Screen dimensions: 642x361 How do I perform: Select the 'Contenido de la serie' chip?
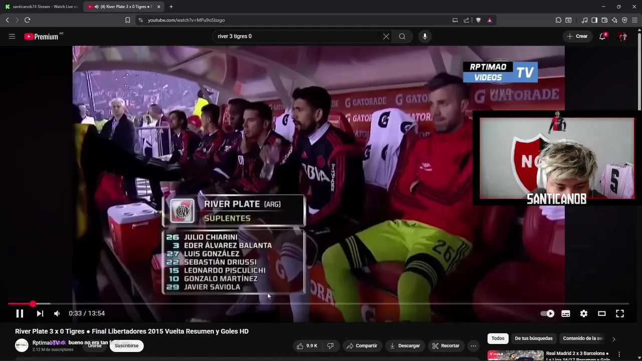[x=582, y=338]
